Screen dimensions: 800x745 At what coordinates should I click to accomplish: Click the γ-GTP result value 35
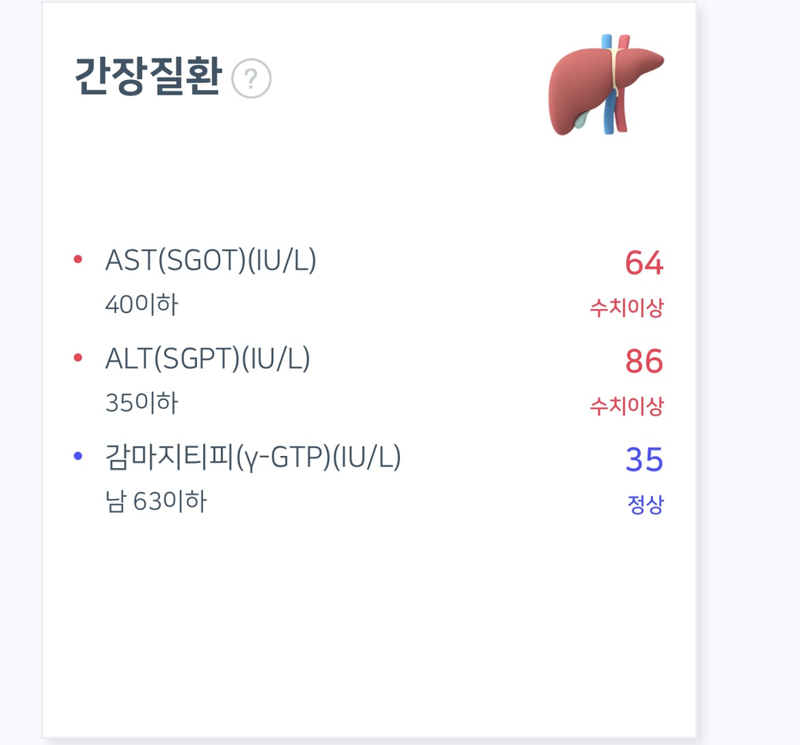[644, 460]
